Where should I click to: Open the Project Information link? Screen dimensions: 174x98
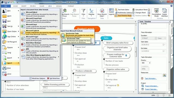[151, 86]
